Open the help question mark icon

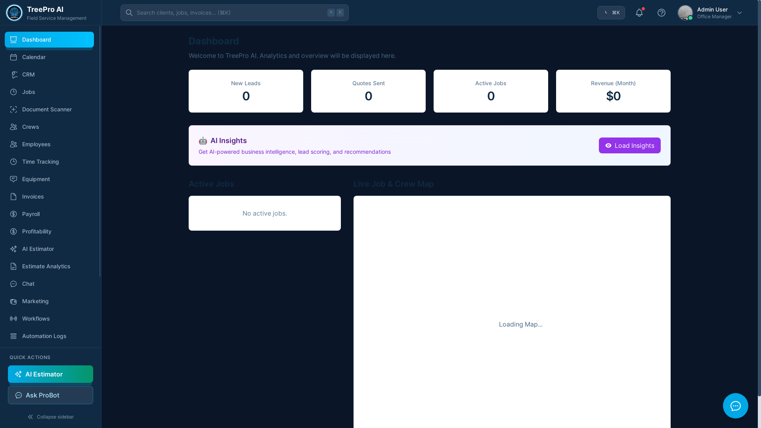[x=662, y=13]
